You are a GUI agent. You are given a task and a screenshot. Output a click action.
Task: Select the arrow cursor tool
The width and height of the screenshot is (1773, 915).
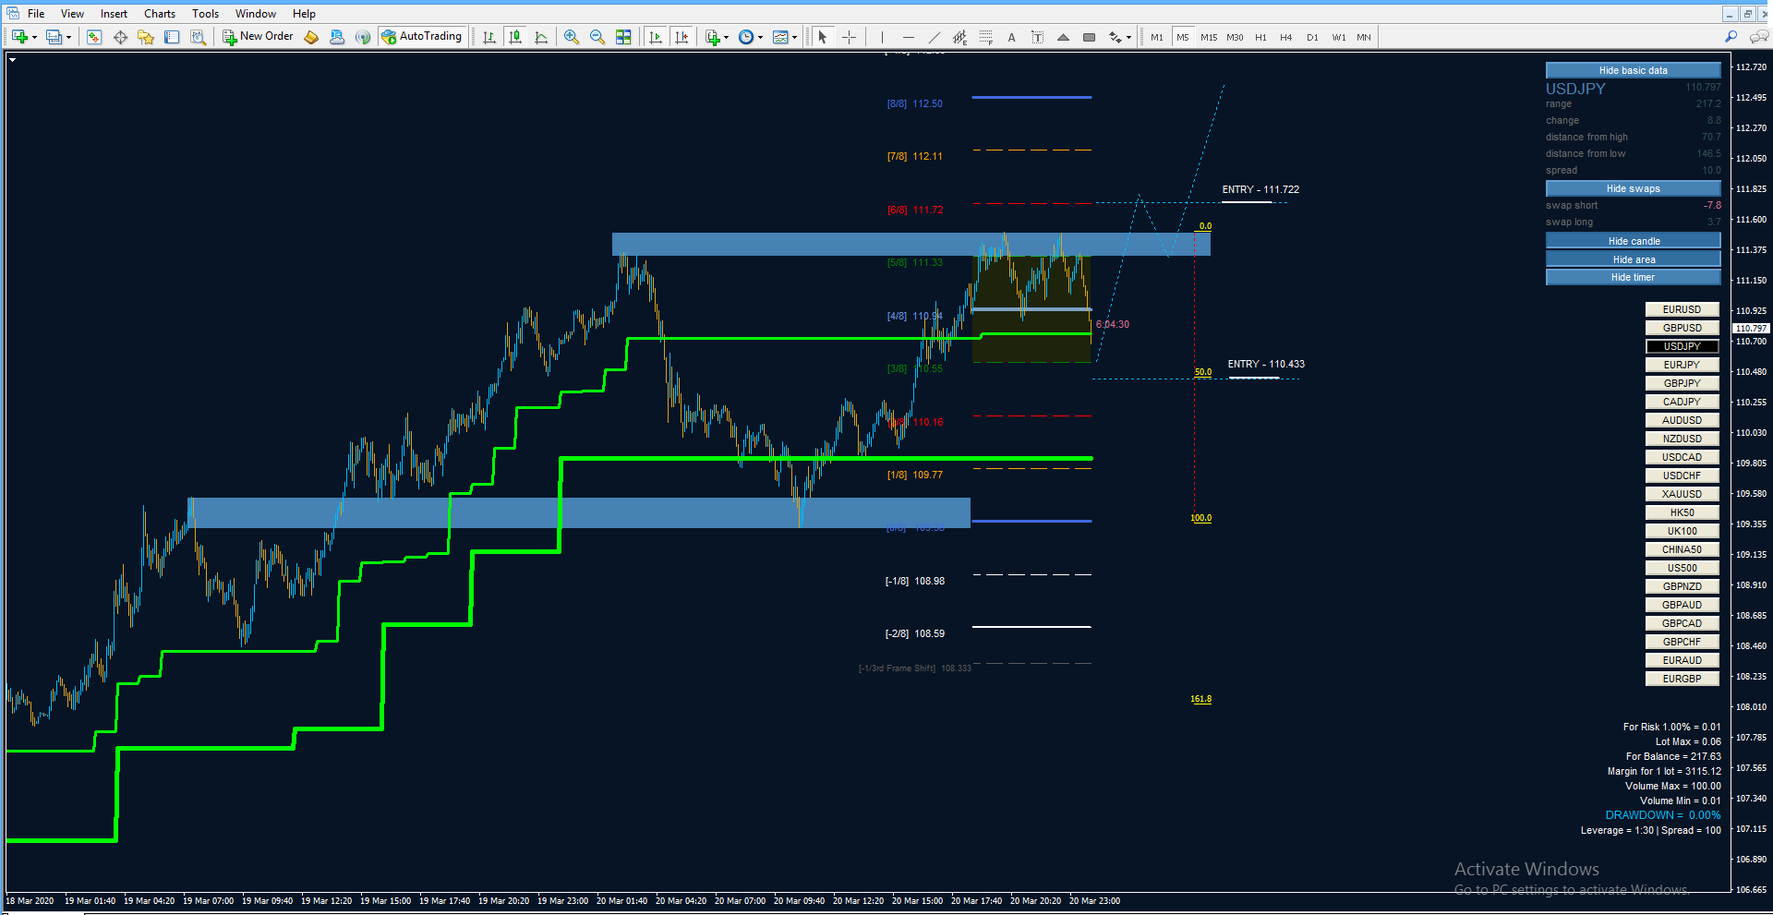tap(823, 37)
